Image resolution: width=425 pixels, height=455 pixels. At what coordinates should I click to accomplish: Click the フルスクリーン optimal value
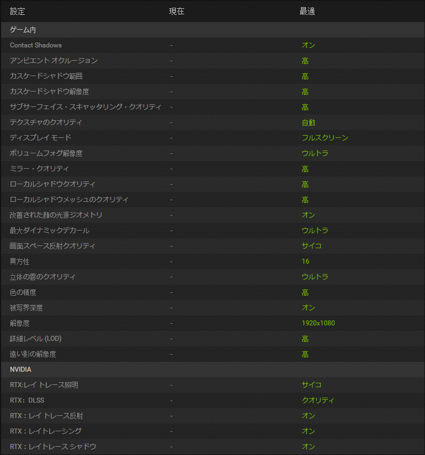325,137
